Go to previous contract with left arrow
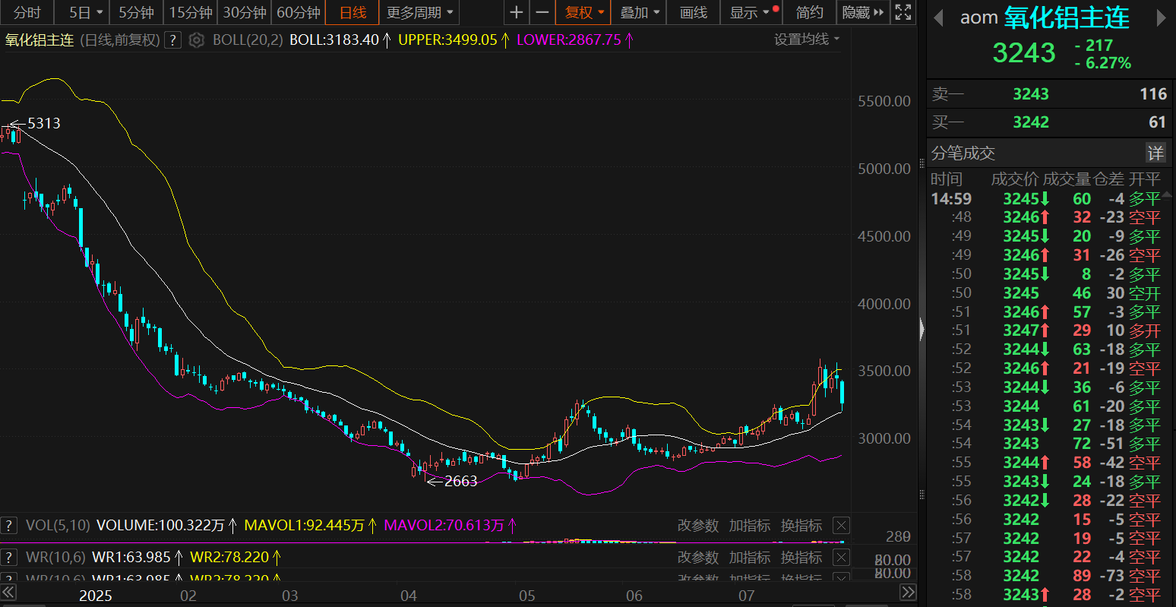 point(939,18)
